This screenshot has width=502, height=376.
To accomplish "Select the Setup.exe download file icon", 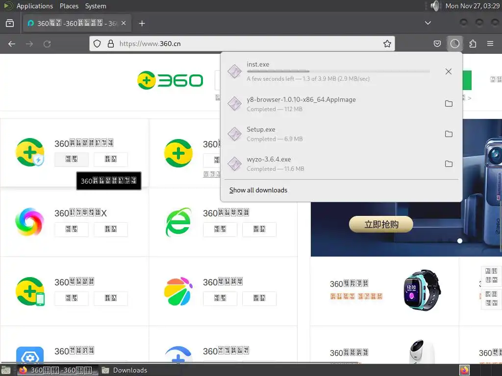I will pyautogui.click(x=235, y=134).
